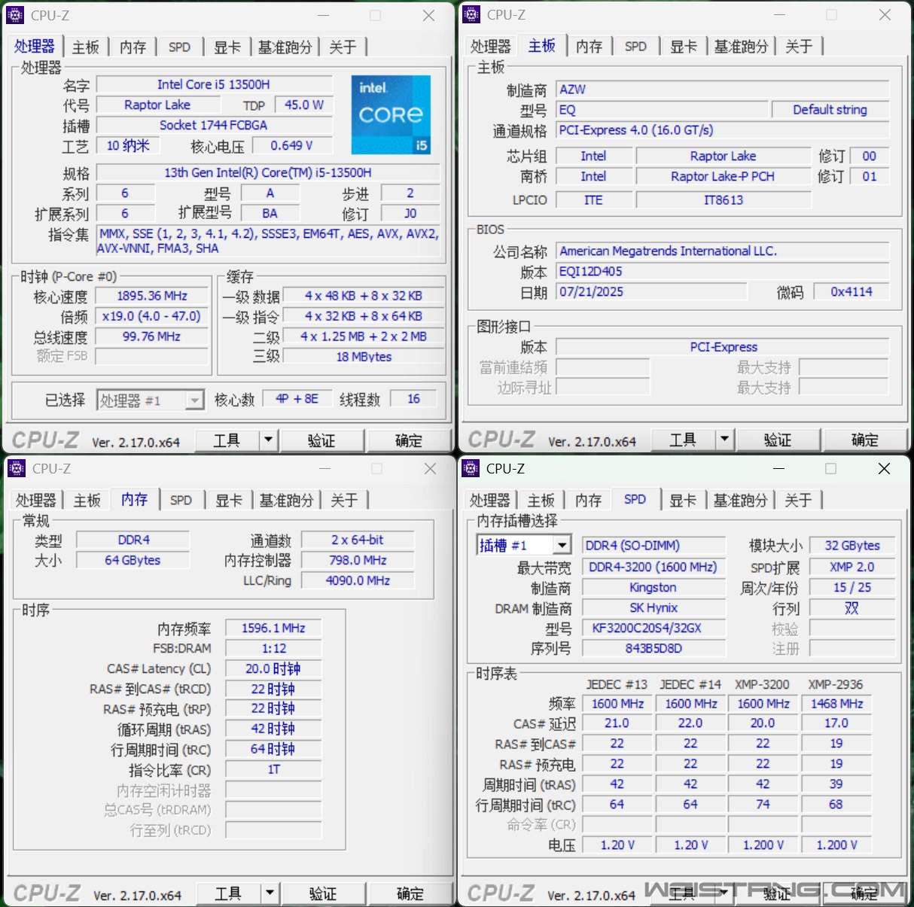
Task: Open 基准跑分 tab in the SPD window
Action: (x=740, y=501)
